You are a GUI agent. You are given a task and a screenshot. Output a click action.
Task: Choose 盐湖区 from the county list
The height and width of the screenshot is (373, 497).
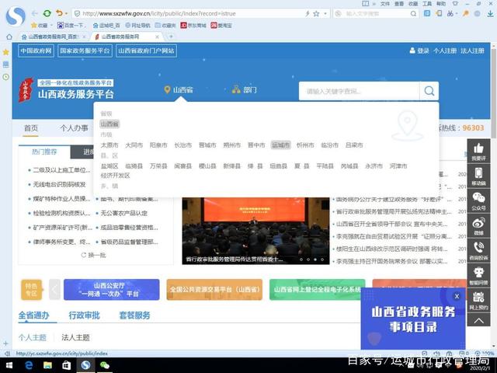pyautogui.click(x=109, y=166)
